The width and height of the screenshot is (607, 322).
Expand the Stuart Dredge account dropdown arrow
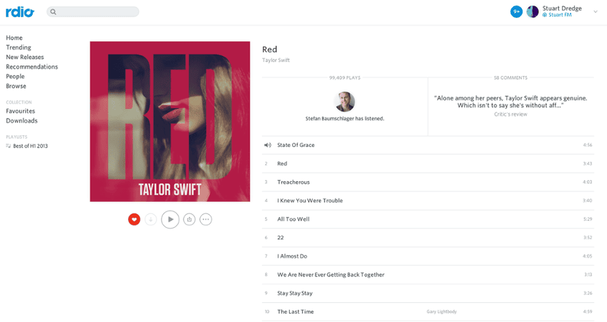pos(595,12)
